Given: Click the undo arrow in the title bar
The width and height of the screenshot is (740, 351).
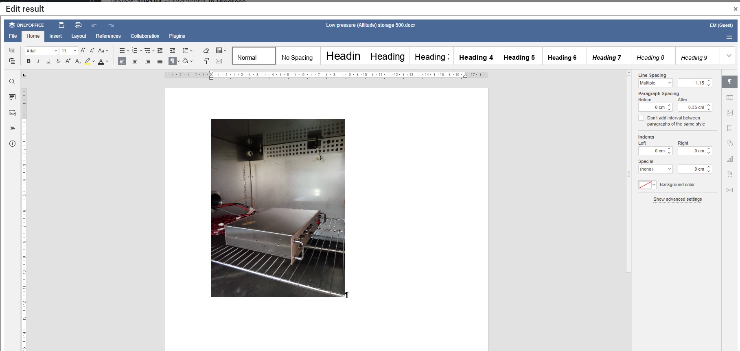Looking at the screenshot, I should [x=94, y=25].
